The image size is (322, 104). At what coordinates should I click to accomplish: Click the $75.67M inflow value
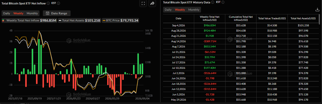(210, 62)
